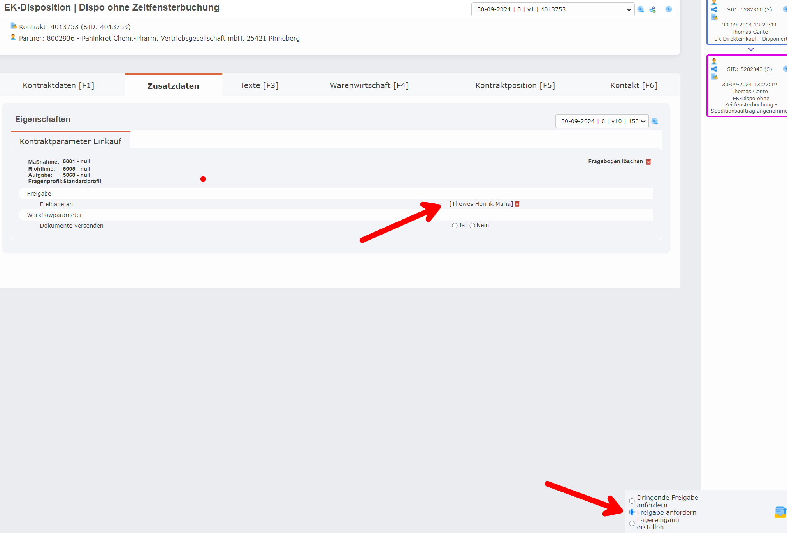This screenshot has width=787, height=533.
Task: Click the disc icon beside the Eigenschaften version selector
Action: click(x=655, y=121)
